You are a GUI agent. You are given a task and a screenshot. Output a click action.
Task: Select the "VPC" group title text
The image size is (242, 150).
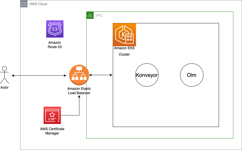pyautogui.click(x=99, y=15)
